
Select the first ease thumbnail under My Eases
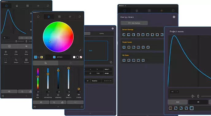[x=124, y=60]
